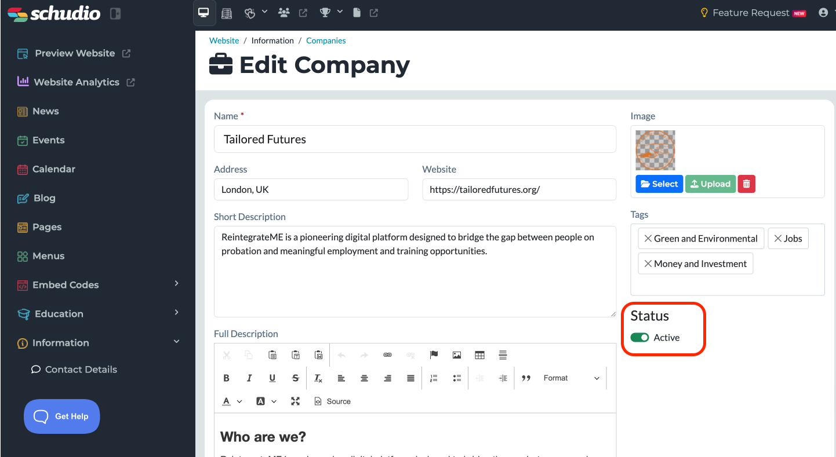836x457 pixels.
Task: Open Website Analytics in sidebar
Action: (x=76, y=82)
